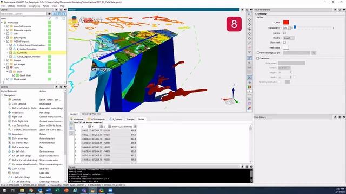Click eye icon on Console panel header
Image resolution: width=346 pixels, height=194 pixels.
click(251, 167)
